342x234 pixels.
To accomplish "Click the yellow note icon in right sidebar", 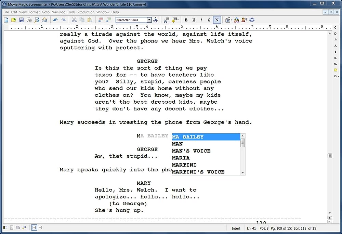I will tap(336, 70).
